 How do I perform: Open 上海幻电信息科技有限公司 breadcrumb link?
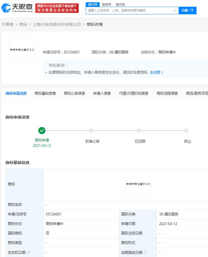[x=57, y=24]
